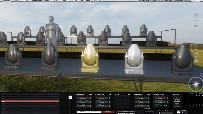Select the gold moving head fixture in 3D view

pos(90,58)
